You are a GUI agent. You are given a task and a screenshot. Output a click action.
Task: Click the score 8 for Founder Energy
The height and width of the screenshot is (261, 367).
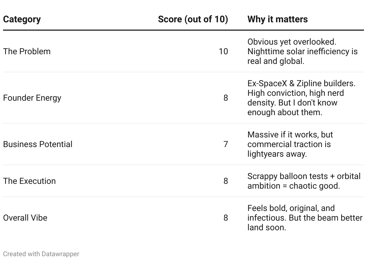226,98
